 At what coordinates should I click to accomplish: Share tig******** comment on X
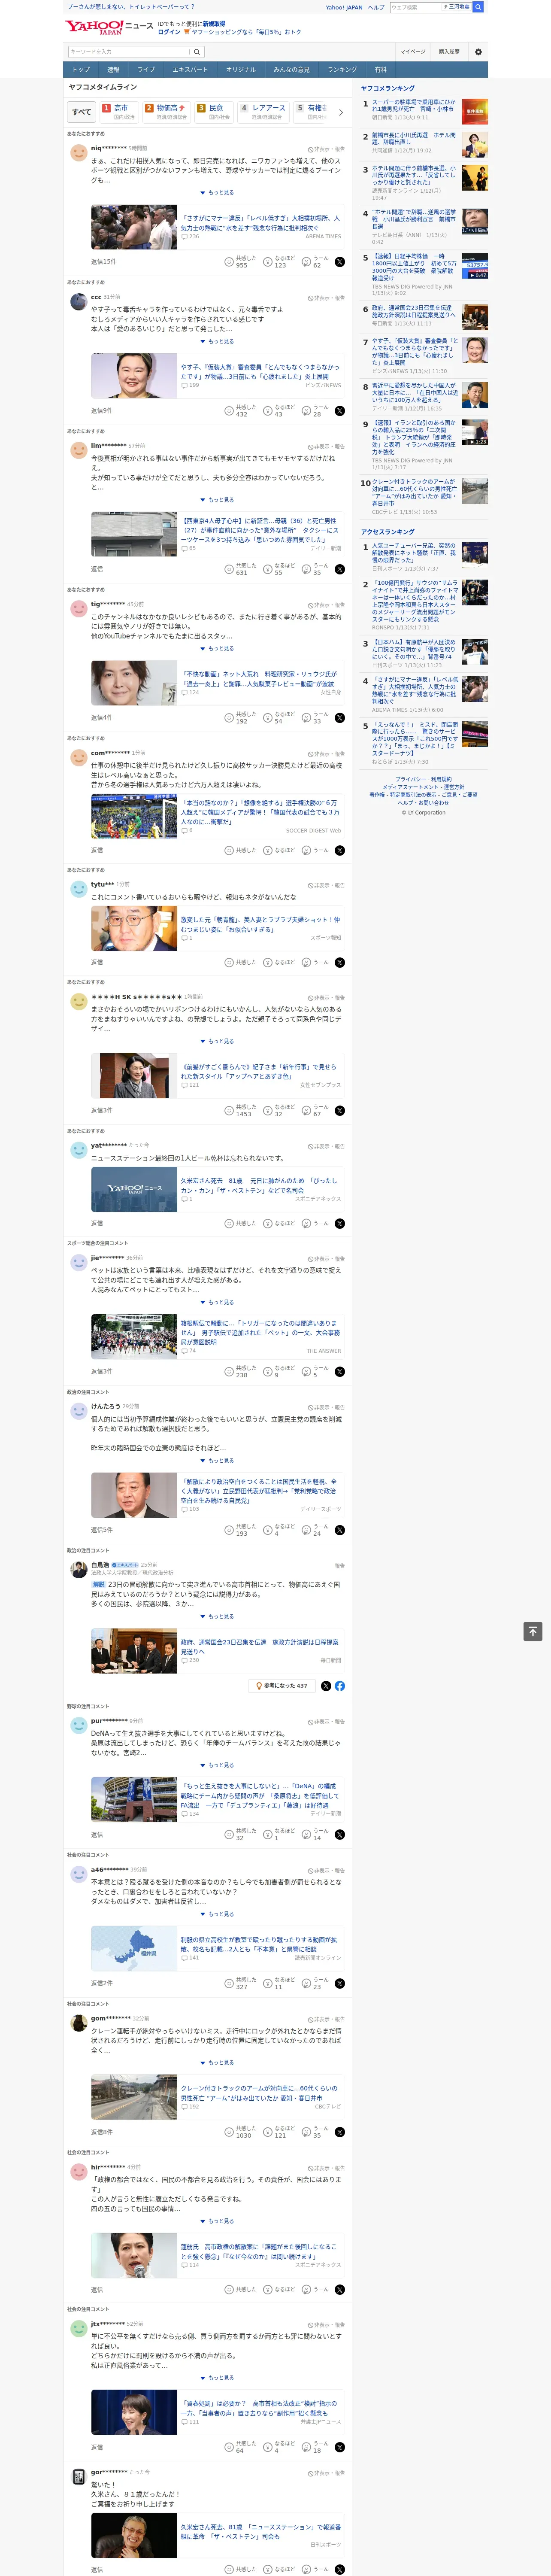(x=340, y=717)
